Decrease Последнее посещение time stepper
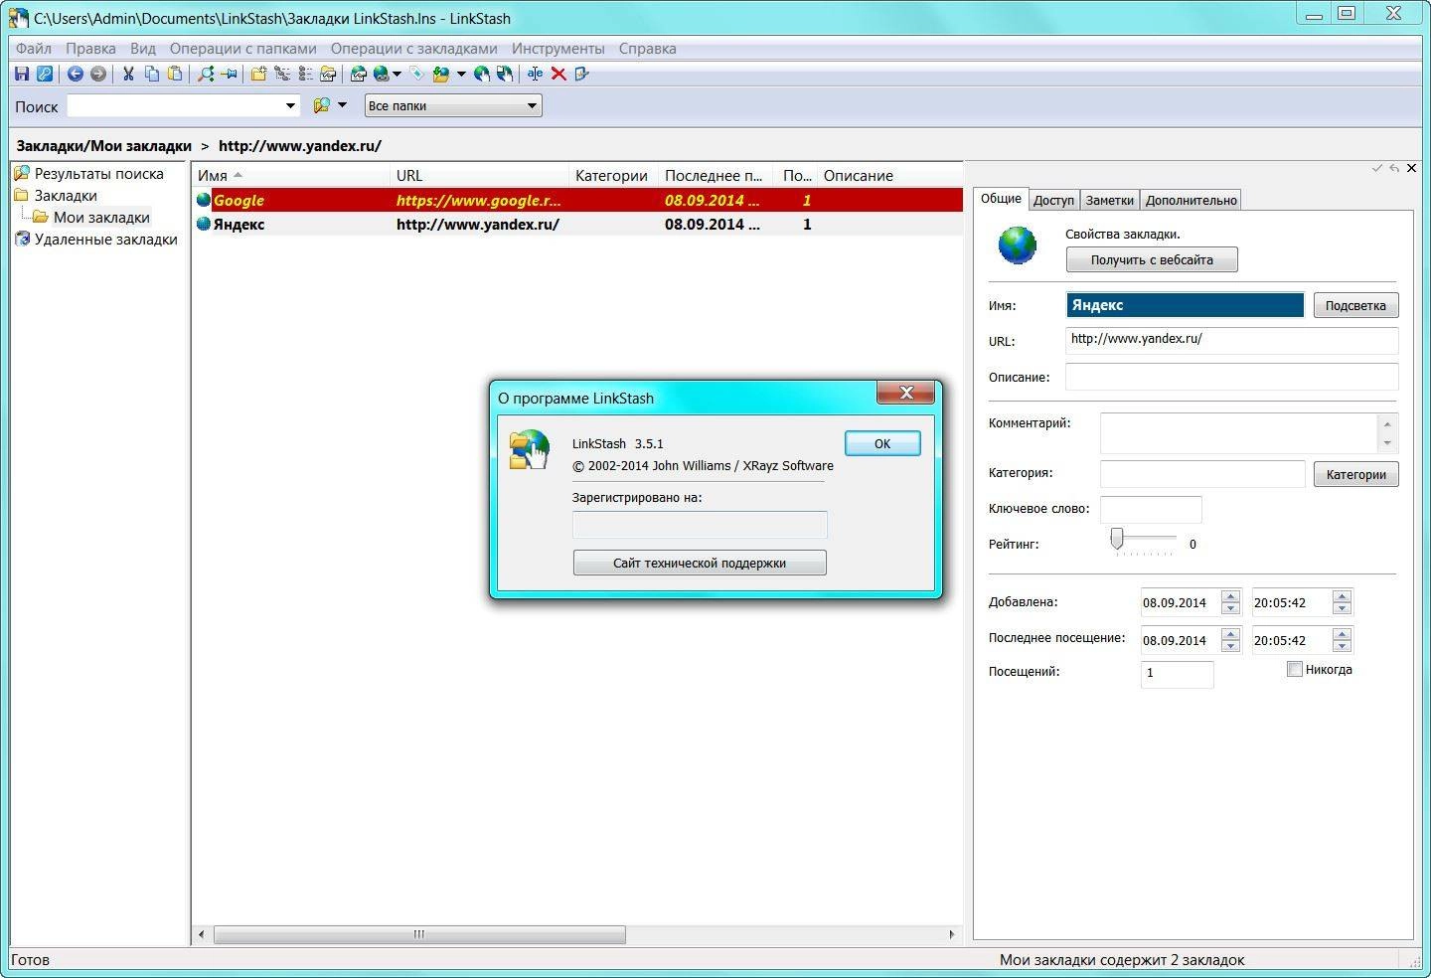Image resolution: width=1431 pixels, height=978 pixels. click(x=1342, y=645)
